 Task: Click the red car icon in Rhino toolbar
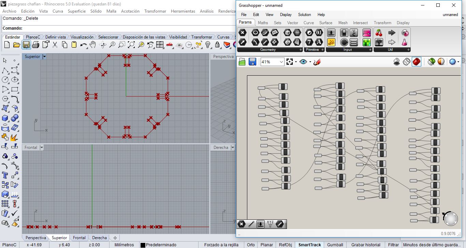pos(170,45)
